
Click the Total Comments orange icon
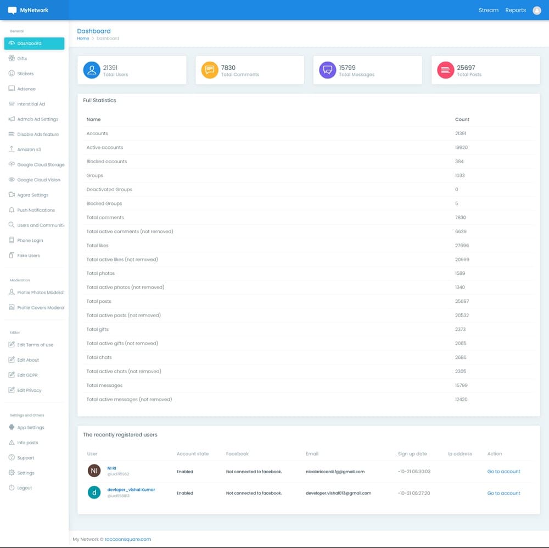click(210, 70)
